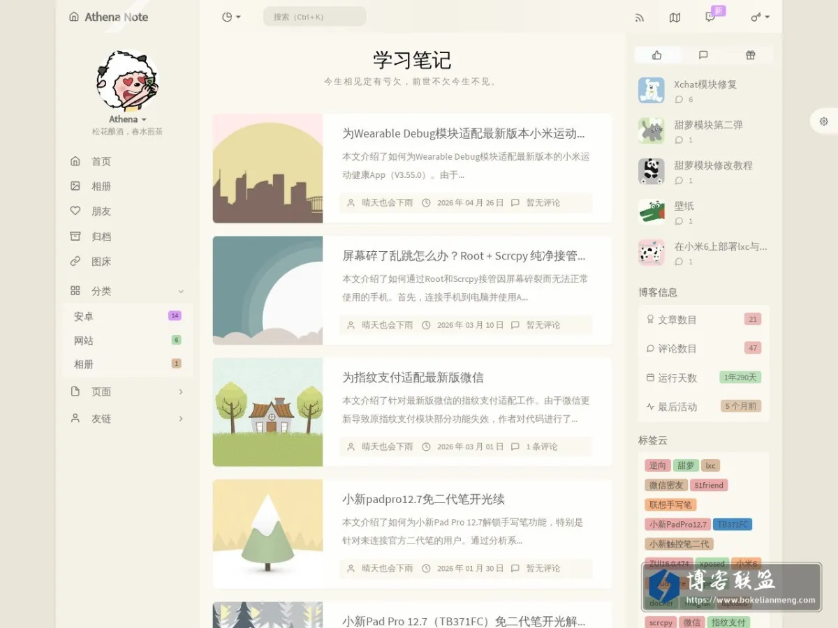Open popular post 在小米6上部署lxc
Screen dimensions: 838x628
[x=721, y=246]
